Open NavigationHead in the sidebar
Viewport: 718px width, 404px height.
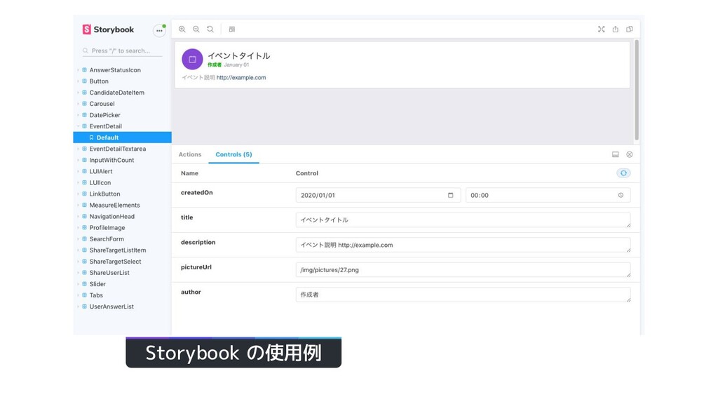click(x=111, y=216)
